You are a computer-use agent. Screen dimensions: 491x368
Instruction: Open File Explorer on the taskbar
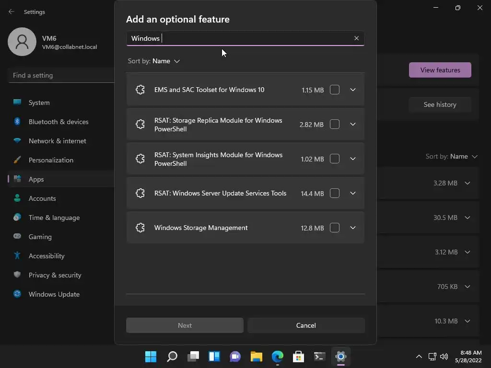click(257, 356)
